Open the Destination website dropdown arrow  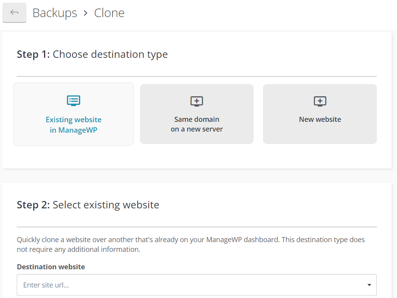coord(369,285)
